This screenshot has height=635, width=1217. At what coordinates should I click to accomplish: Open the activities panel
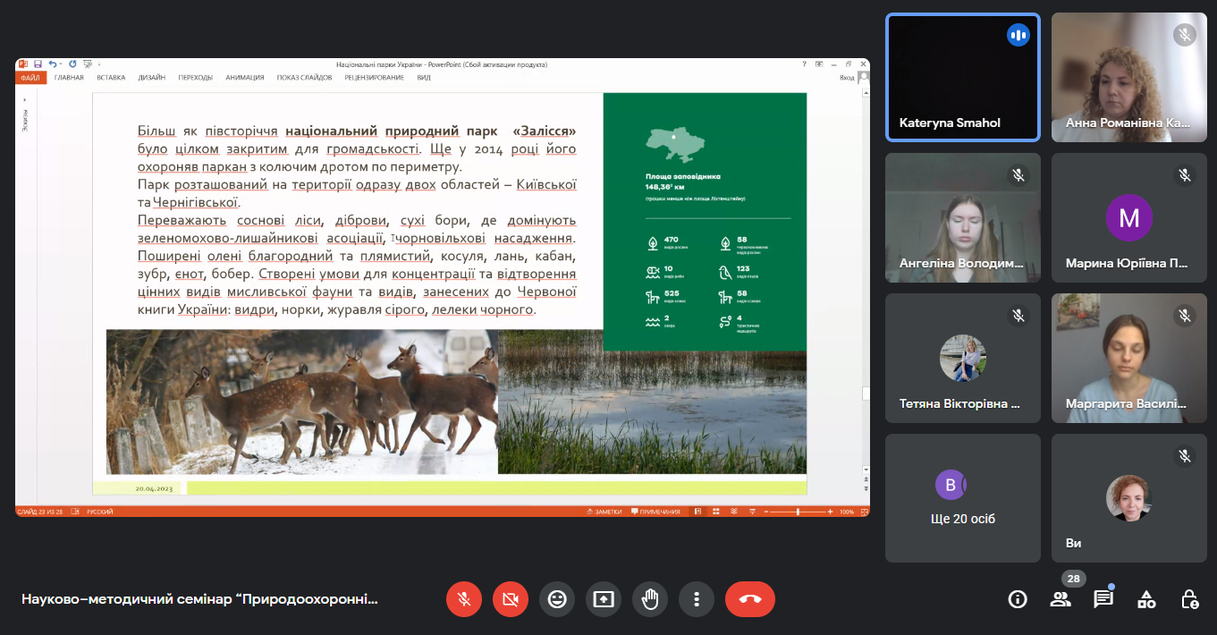tap(1146, 599)
